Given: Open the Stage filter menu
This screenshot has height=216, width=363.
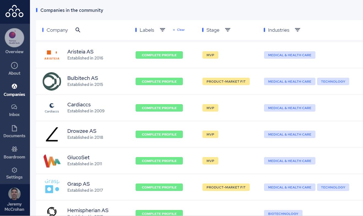Looking at the screenshot, I should [228, 30].
